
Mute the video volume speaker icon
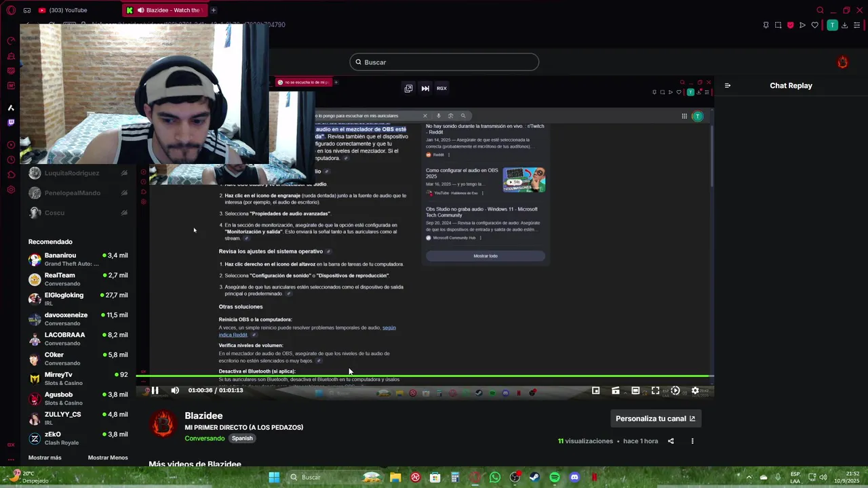[x=175, y=390]
